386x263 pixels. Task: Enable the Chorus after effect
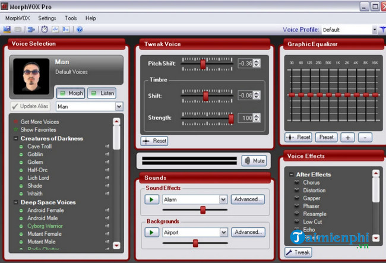click(x=297, y=182)
